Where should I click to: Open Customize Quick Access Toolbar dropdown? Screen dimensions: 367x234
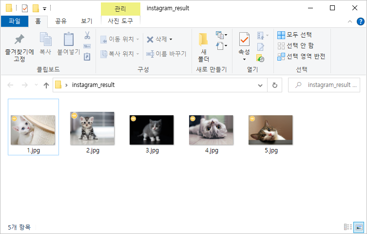pyautogui.click(x=44, y=9)
